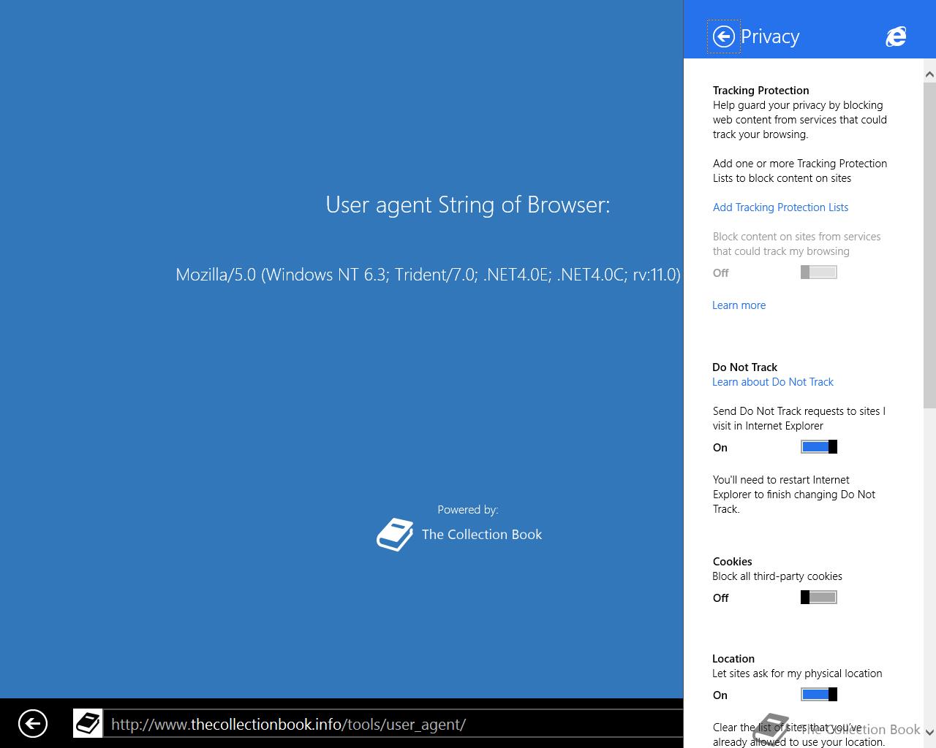This screenshot has width=936, height=748.
Task: Click the back arrow next to Privacy
Action: coord(723,37)
